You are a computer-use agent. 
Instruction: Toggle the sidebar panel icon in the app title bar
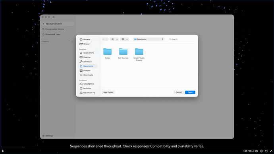(x=54, y=17)
